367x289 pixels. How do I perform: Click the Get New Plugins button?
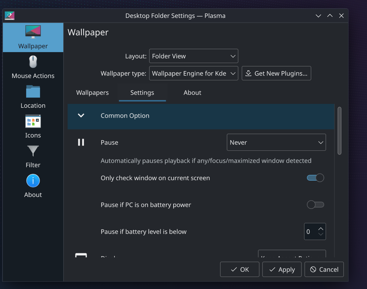(276, 74)
